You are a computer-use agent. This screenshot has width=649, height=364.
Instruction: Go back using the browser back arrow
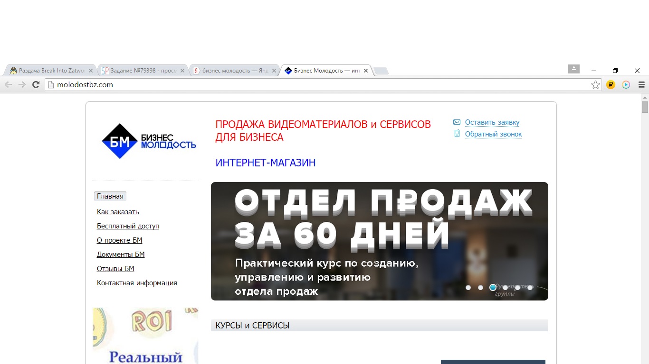point(8,84)
